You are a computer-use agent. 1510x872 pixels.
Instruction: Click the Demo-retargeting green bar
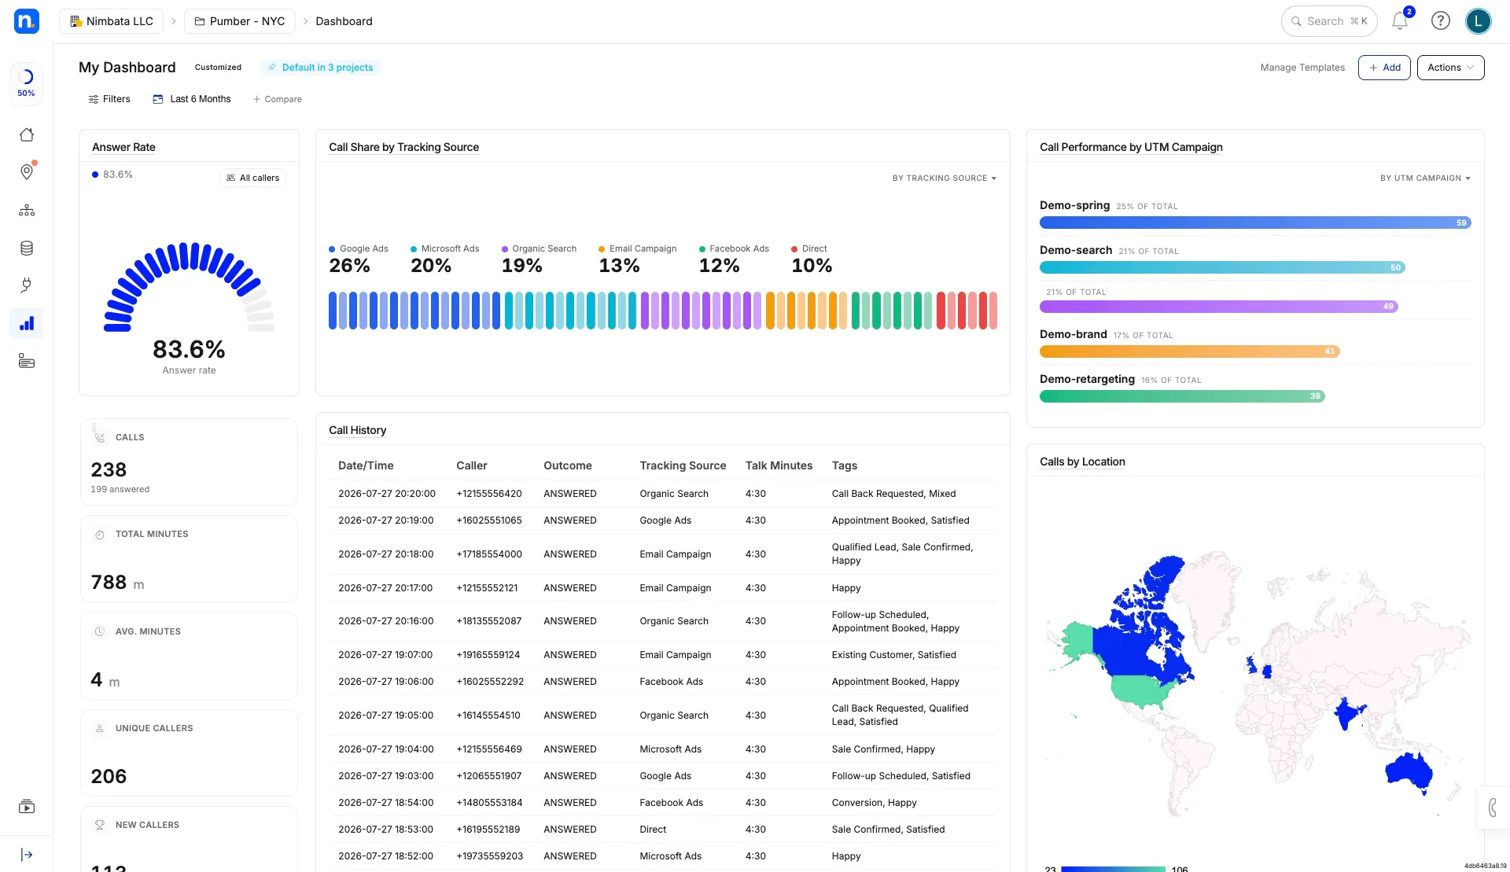click(1182, 396)
